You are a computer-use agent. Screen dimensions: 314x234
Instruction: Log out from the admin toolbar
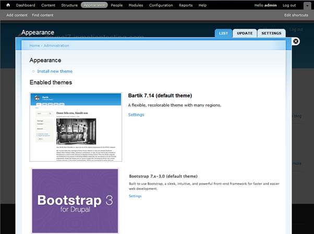click(289, 5)
